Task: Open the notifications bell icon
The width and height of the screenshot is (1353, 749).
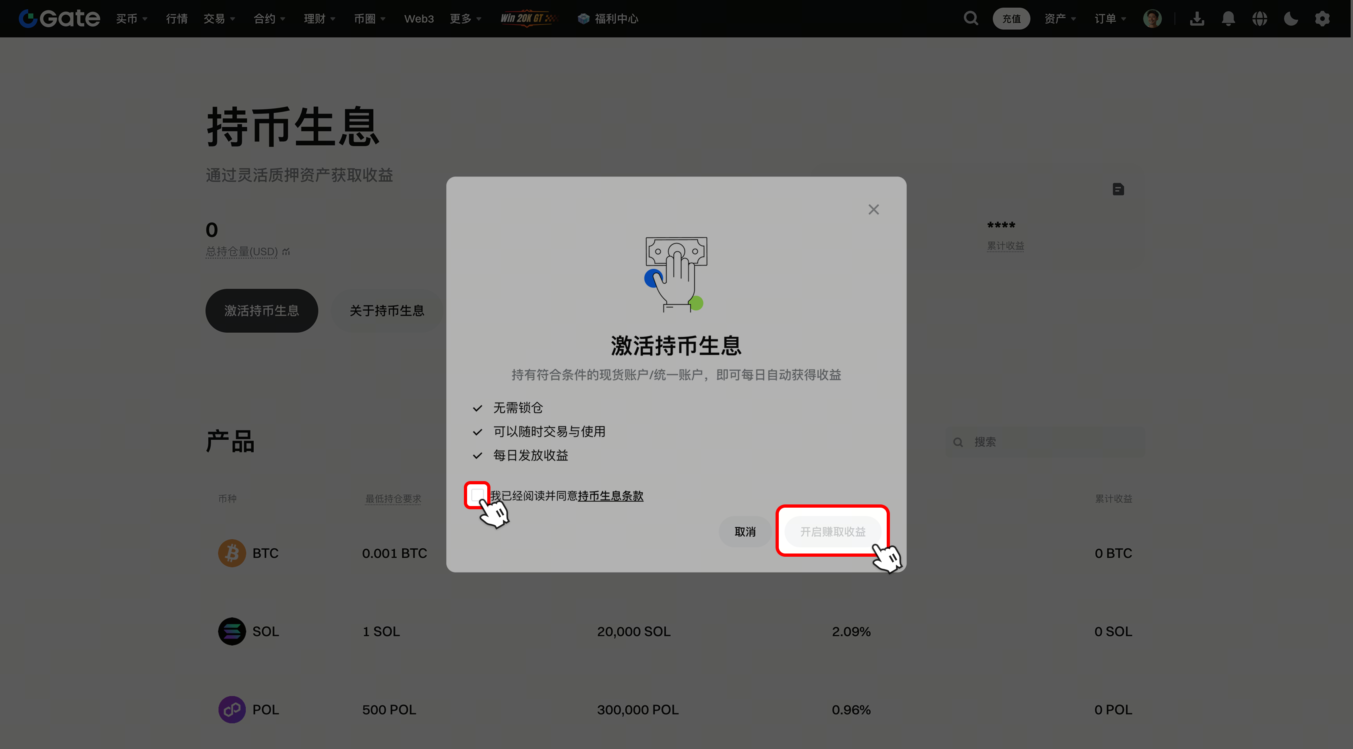Action: (x=1228, y=19)
